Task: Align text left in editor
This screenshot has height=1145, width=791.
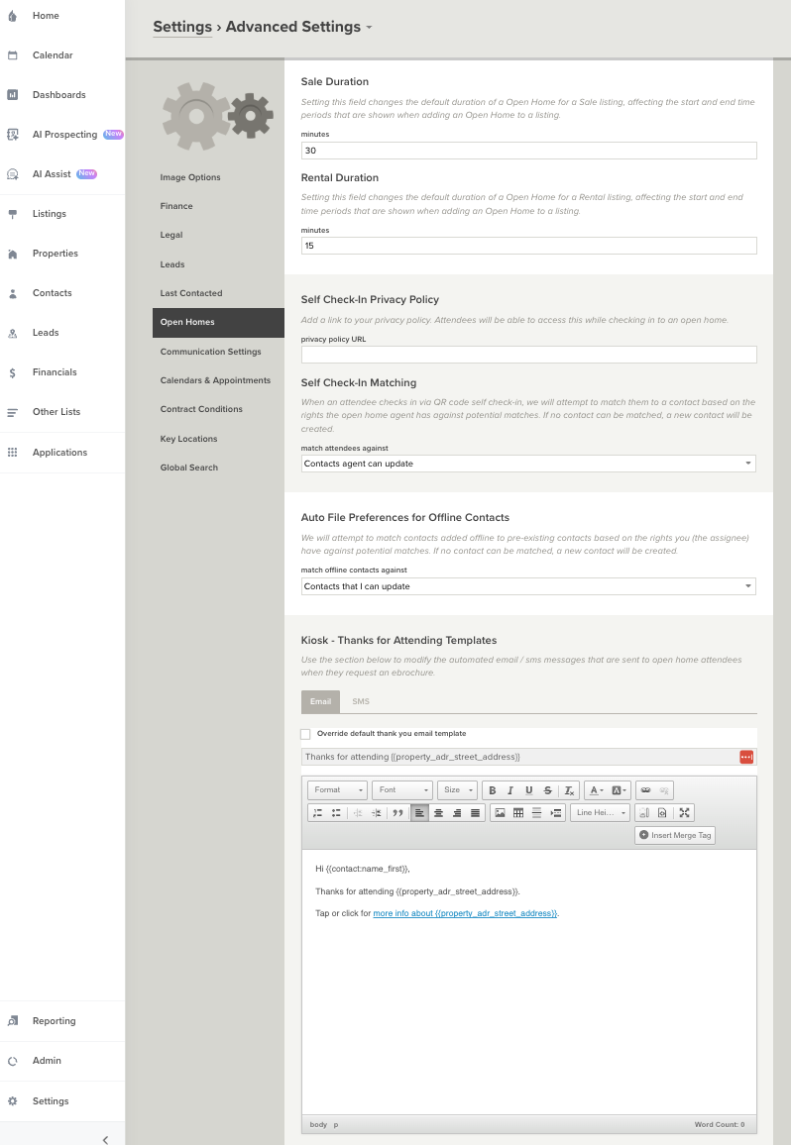Action: [419, 813]
